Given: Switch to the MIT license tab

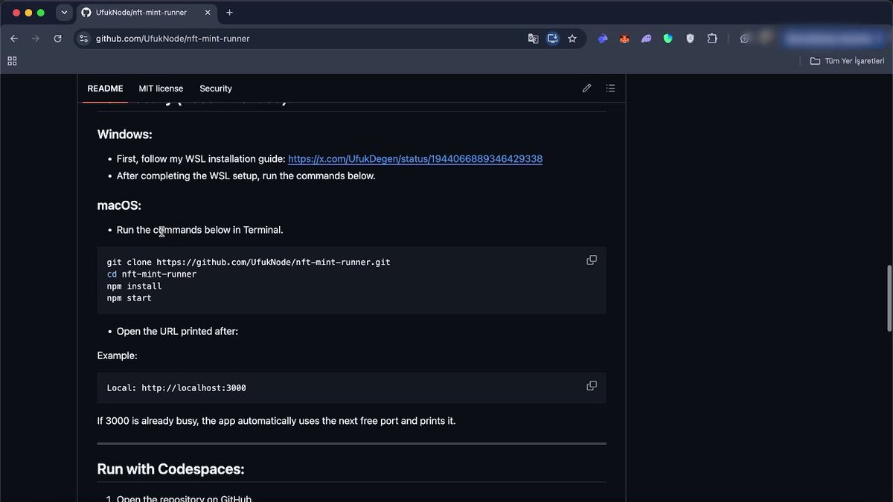Looking at the screenshot, I should coord(161,89).
